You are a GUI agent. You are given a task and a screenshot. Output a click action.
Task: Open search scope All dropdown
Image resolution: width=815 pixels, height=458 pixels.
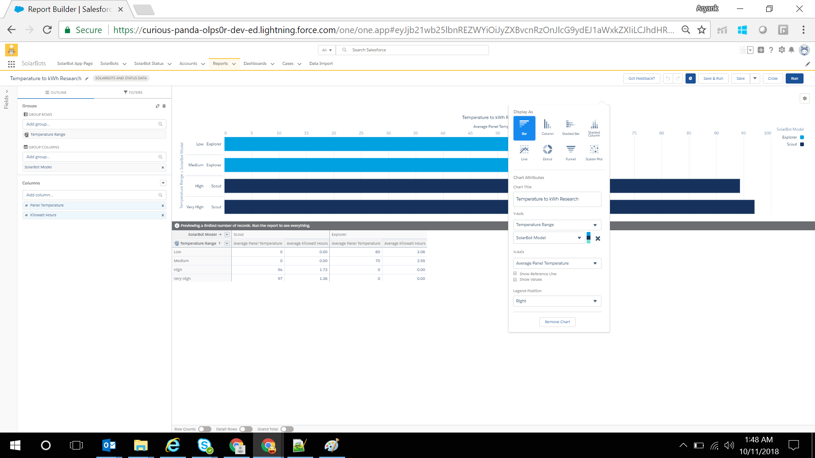pyautogui.click(x=327, y=50)
